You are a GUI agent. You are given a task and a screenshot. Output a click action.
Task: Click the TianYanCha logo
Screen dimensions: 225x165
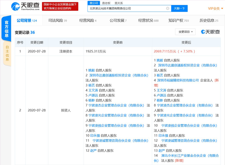25,6
